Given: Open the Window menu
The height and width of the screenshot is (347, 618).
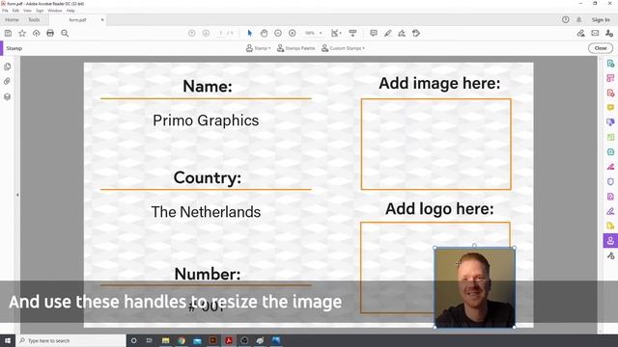Looking at the screenshot, I should (x=55, y=11).
